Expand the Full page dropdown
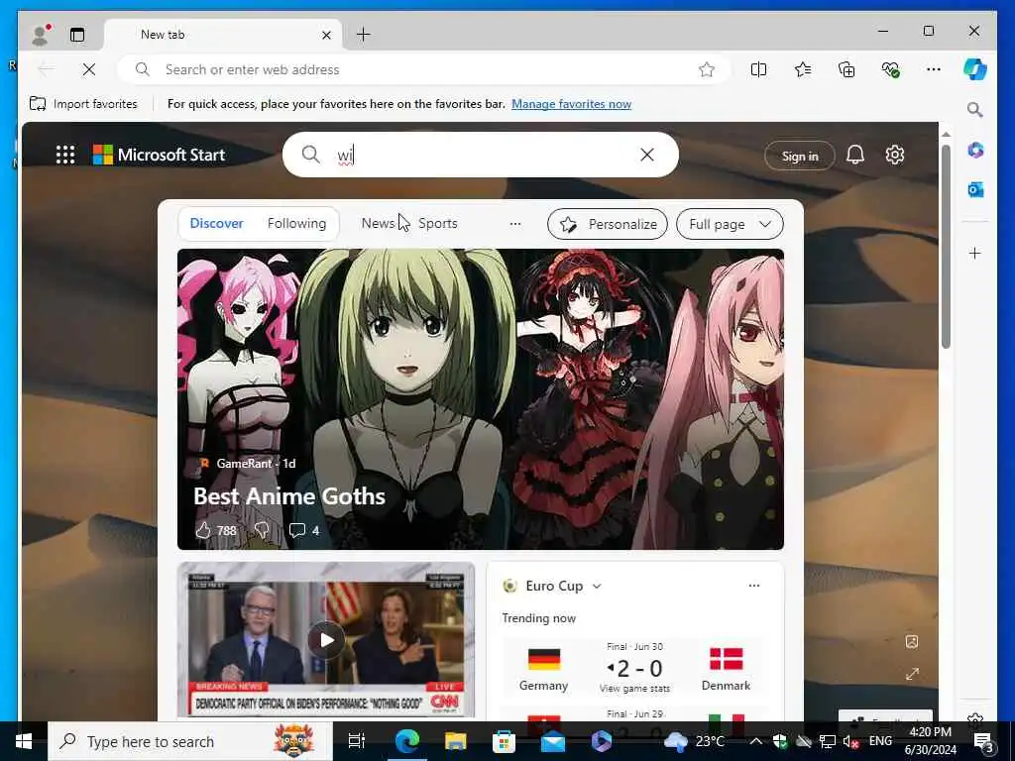Viewport: 1015px width, 761px height. point(730,224)
